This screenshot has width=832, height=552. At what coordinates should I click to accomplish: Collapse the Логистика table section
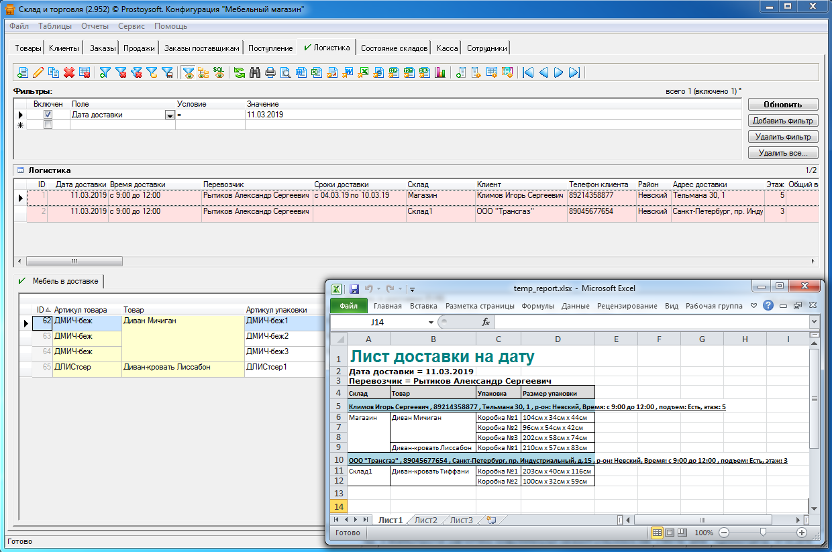pyautogui.click(x=19, y=170)
